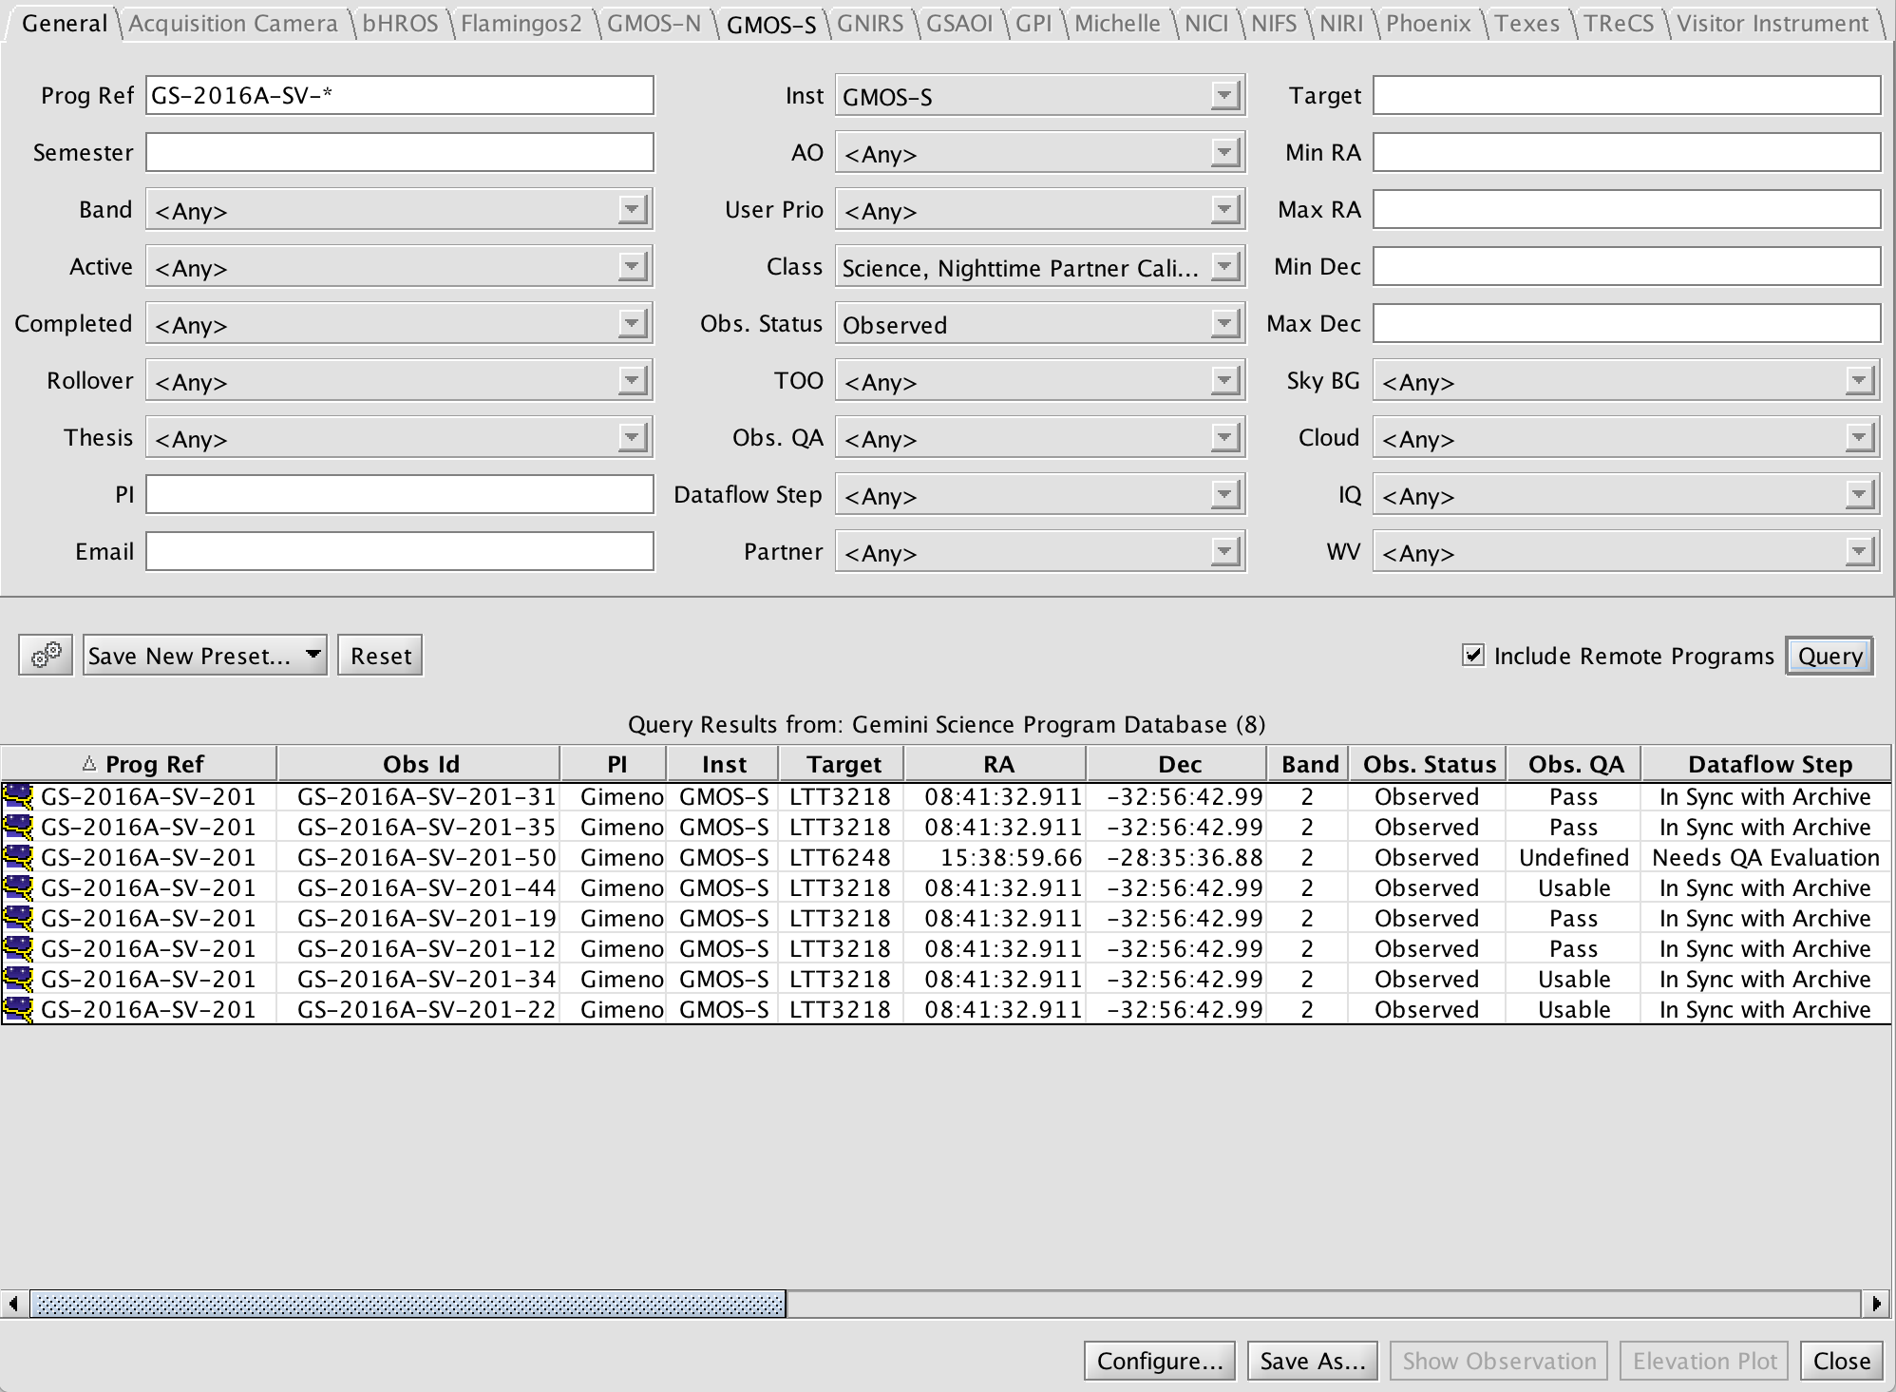Open the TOO dropdown
1896x1392 pixels.
pos(1040,381)
